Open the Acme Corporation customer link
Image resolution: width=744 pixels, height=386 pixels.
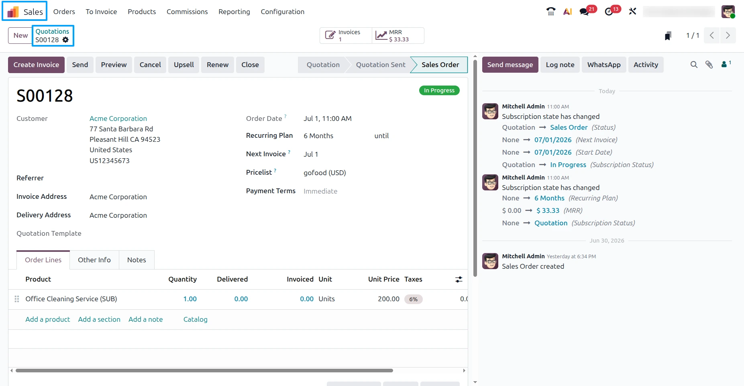coord(118,118)
